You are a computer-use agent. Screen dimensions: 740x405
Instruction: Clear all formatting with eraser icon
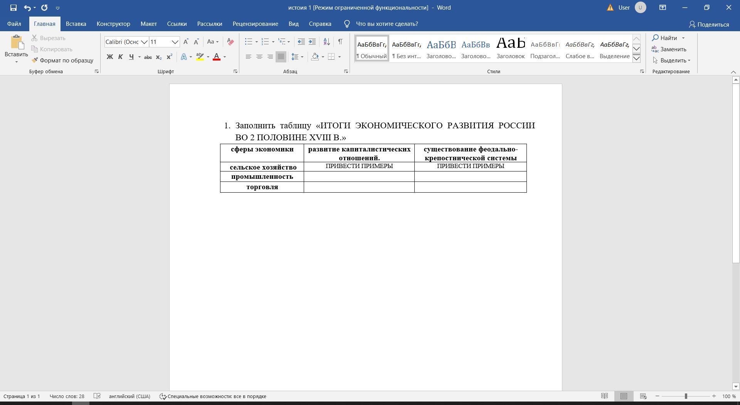[230, 42]
